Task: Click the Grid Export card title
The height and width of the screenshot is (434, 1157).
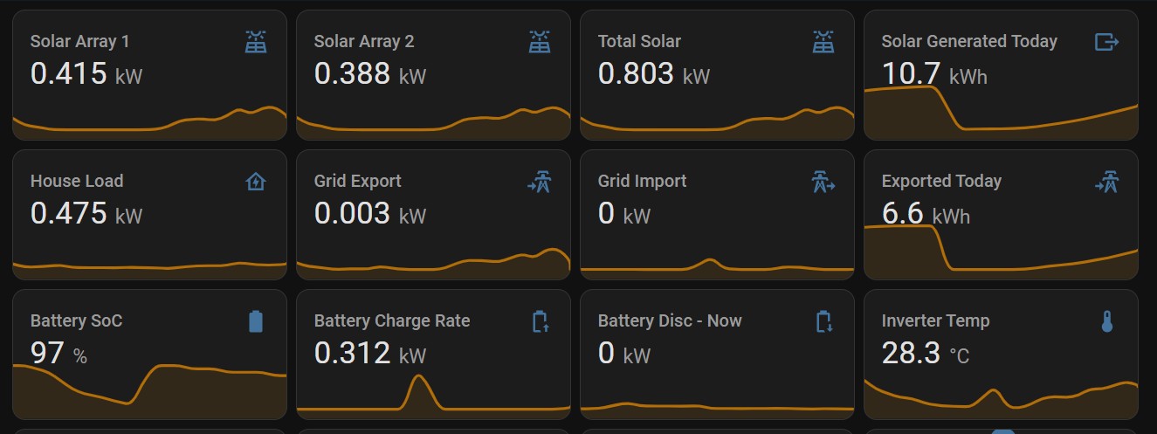Action: click(357, 181)
